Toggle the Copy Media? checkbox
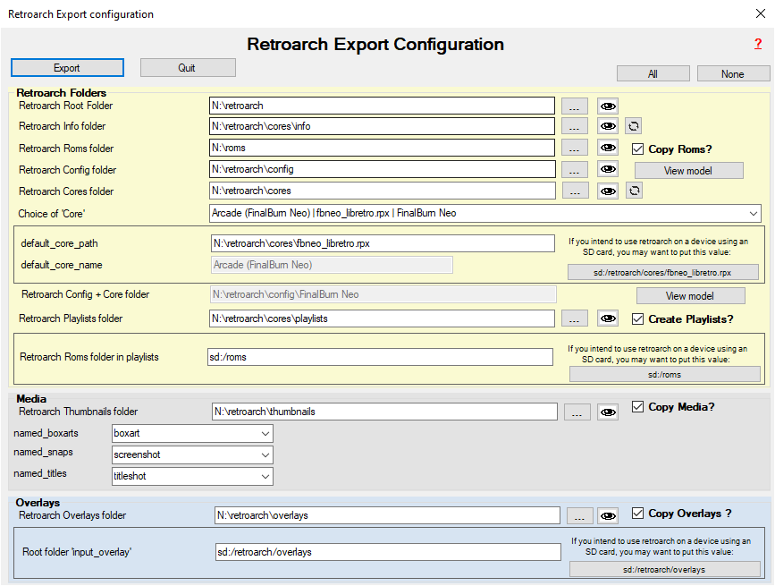The width and height of the screenshot is (775, 586). [638, 407]
